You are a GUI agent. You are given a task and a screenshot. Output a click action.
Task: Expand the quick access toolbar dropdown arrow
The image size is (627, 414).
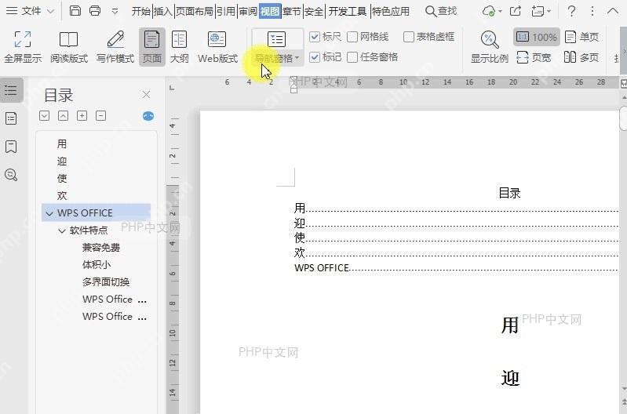click(x=115, y=11)
